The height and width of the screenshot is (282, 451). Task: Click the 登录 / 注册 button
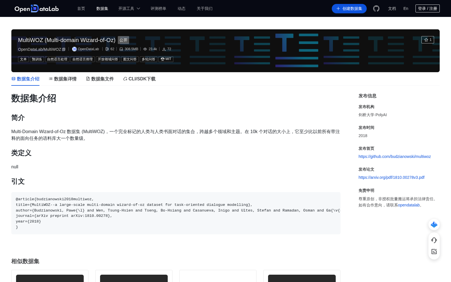[x=428, y=8]
